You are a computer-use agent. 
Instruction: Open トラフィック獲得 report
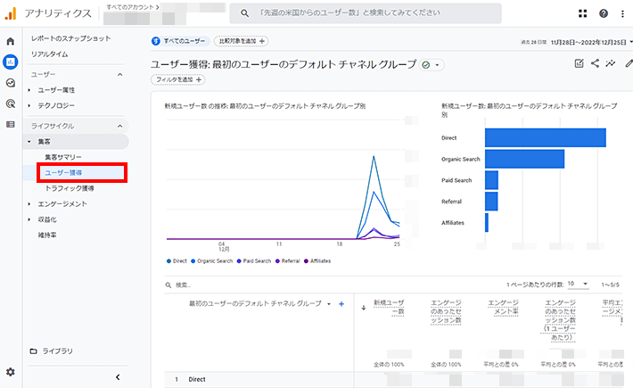click(x=69, y=188)
